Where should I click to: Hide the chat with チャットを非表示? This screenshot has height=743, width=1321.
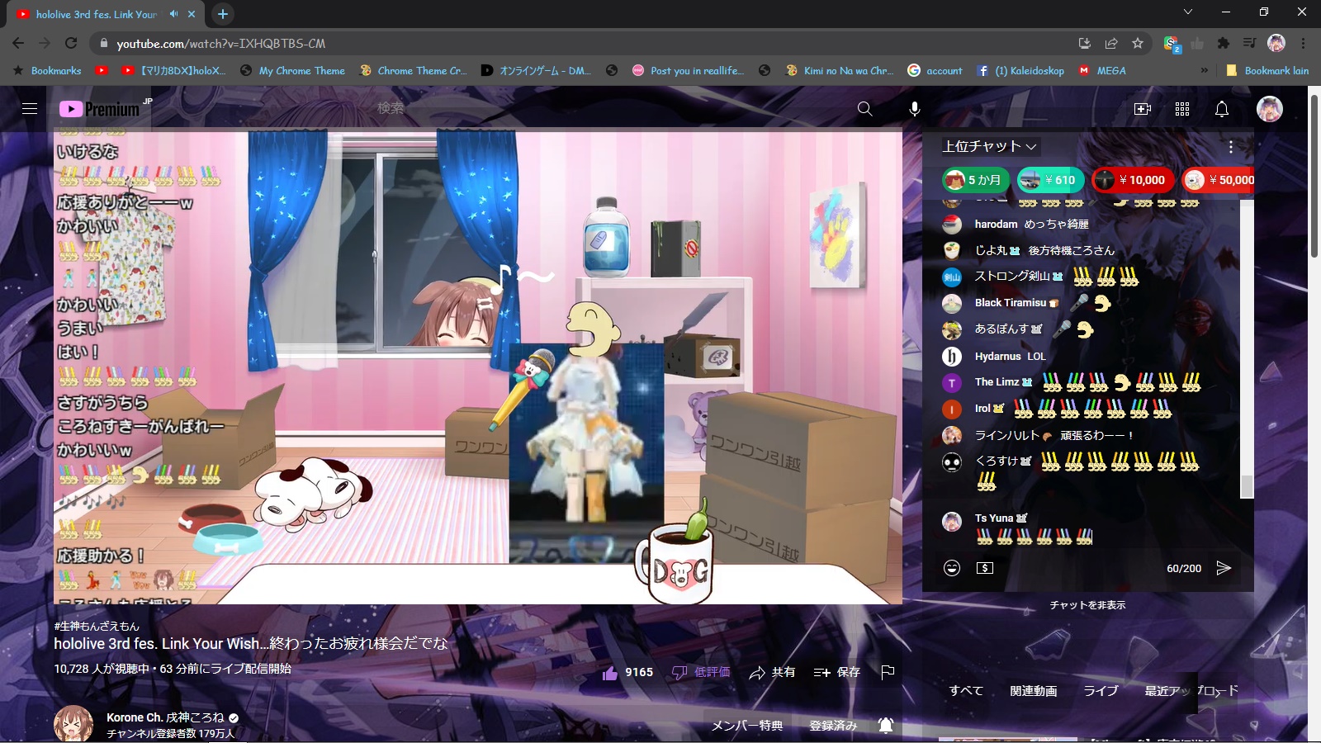pyautogui.click(x=1087, y=605)
